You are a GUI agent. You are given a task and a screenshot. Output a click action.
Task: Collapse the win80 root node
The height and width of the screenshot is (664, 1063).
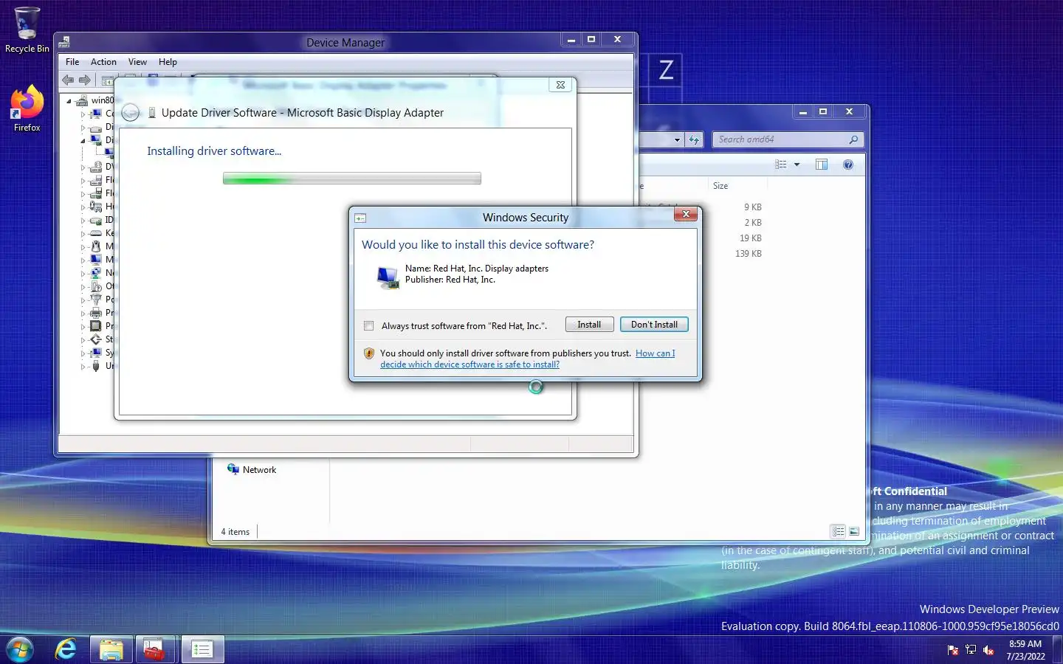69,100
